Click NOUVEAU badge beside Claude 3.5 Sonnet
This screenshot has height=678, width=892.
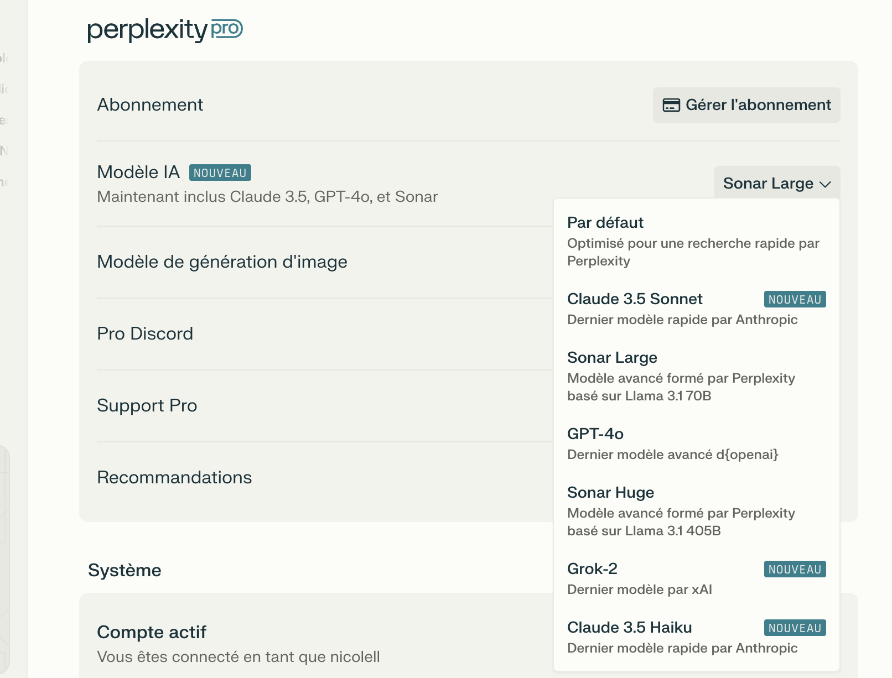795,299
